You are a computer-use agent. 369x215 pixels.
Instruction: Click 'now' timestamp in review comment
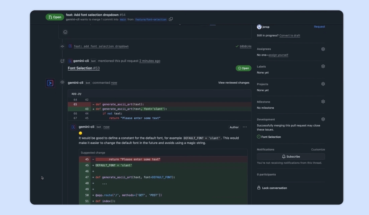(x=106, y=127)
